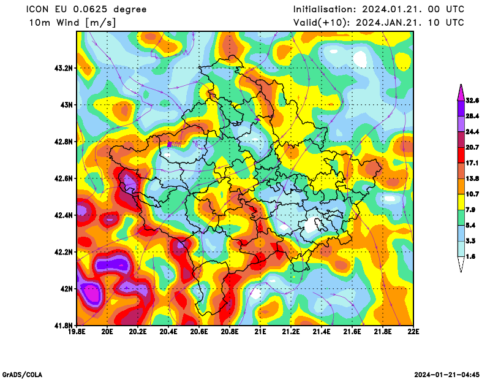
Task: Click the 32.6 value on color legend
Action: pyautogui.click(x=472, y=101)
